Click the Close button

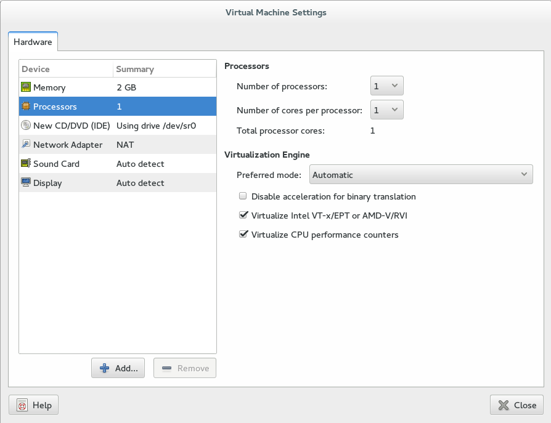click(x=516, y=405)
